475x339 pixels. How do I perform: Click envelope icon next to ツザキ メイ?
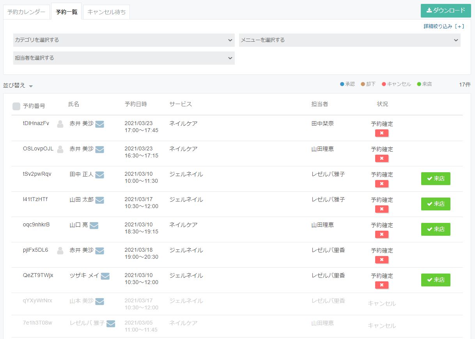click(x=105, y=276)
